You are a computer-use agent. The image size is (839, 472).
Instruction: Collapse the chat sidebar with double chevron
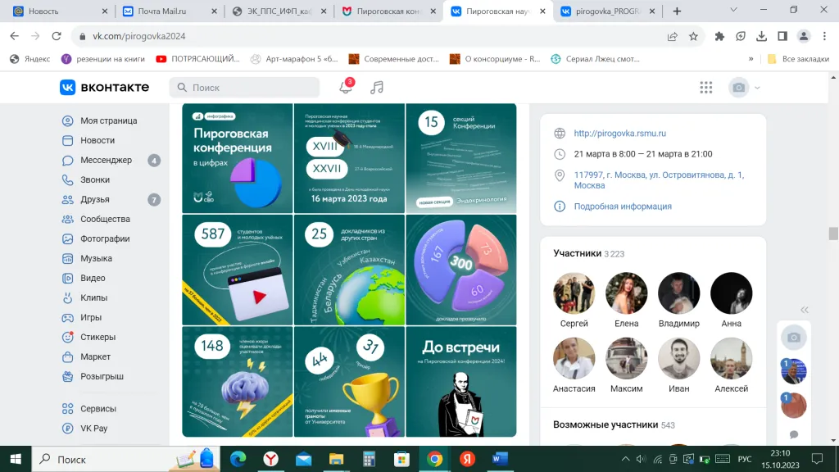(x=805, y=310)
